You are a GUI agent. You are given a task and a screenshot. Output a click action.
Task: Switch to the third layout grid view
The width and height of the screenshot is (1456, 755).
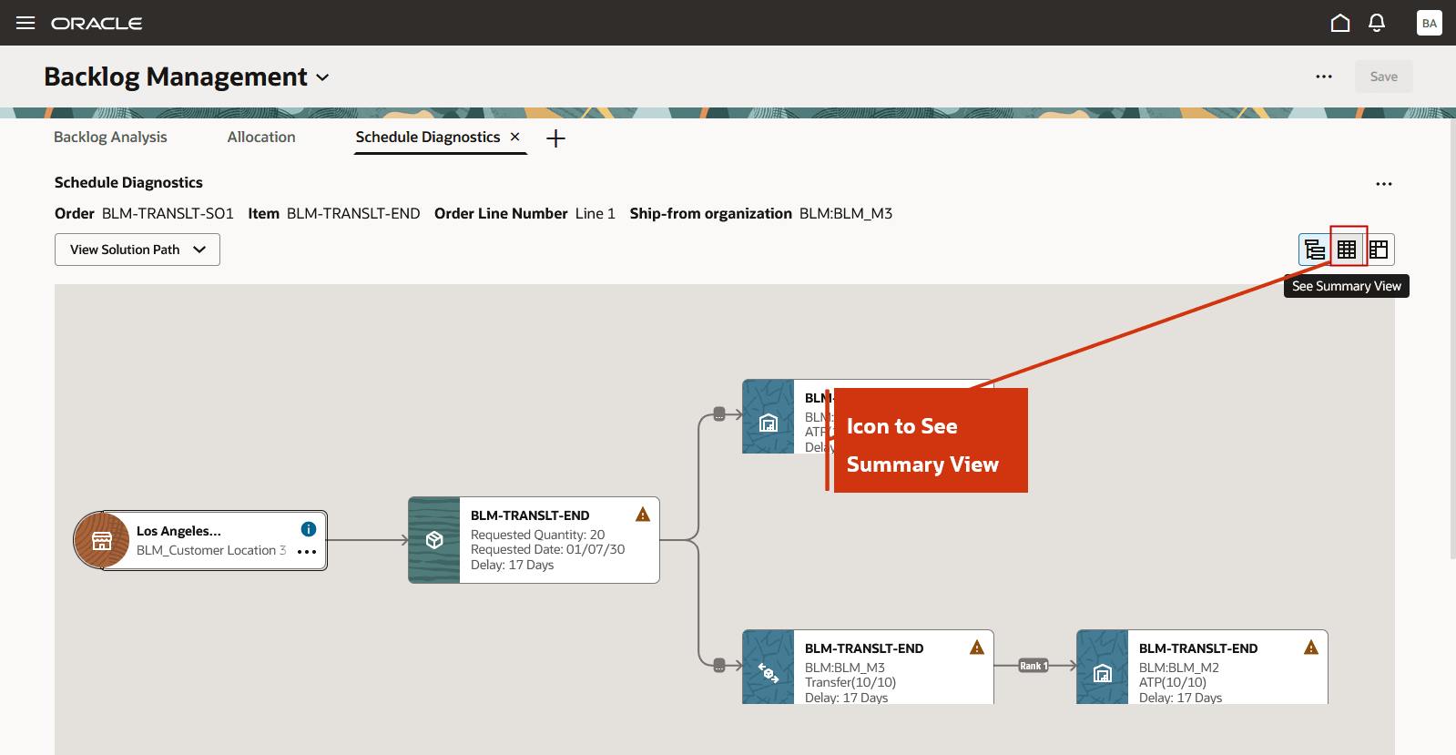tap(1379, 250)
